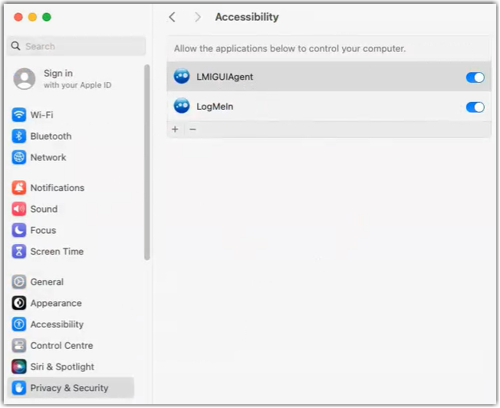Select Privacy & Security in sidebar
Screen dimensions: 500x408
(71, 388)
